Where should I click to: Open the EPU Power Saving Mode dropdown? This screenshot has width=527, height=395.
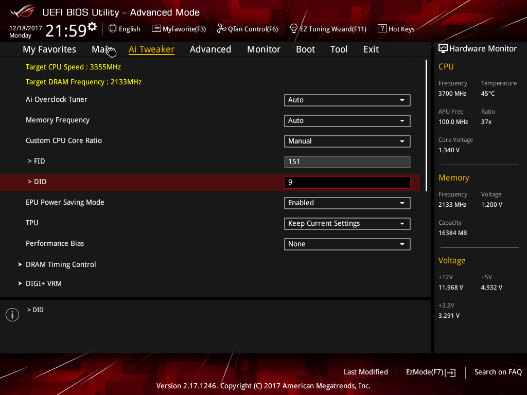pos(347,203)
